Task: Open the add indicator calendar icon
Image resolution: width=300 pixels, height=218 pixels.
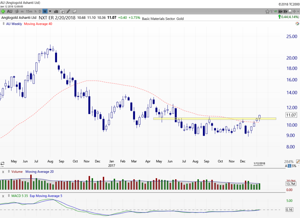Action: click(x=62, y=11)
